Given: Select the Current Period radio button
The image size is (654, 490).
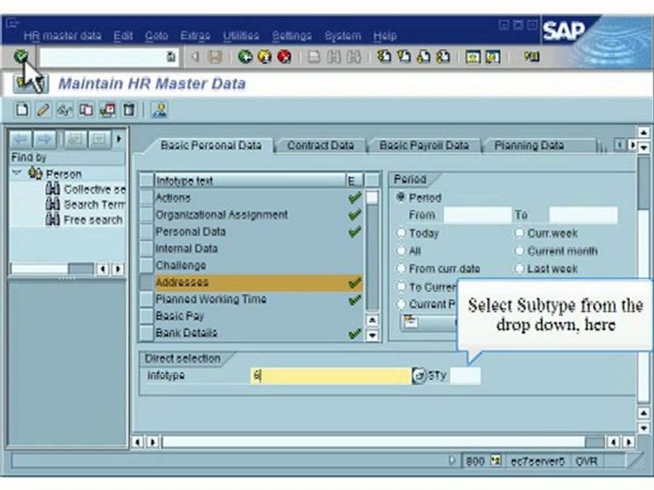Looking at the screenshot, I should coord(401,304).
